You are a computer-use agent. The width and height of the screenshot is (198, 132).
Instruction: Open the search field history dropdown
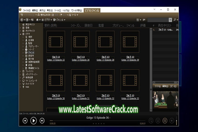pos(170,20)
